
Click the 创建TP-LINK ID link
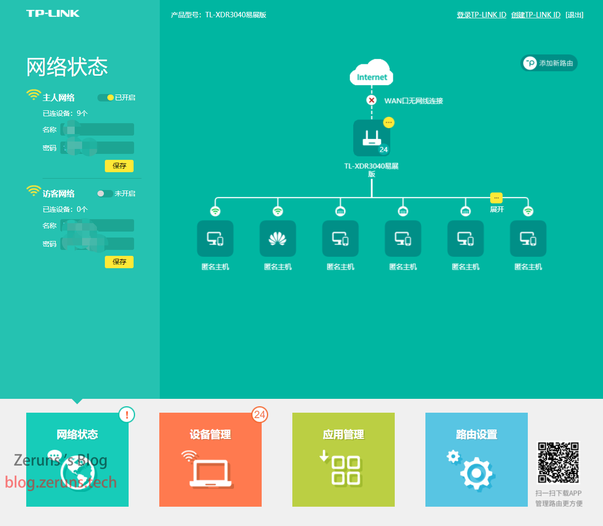[x=536, y=15]
